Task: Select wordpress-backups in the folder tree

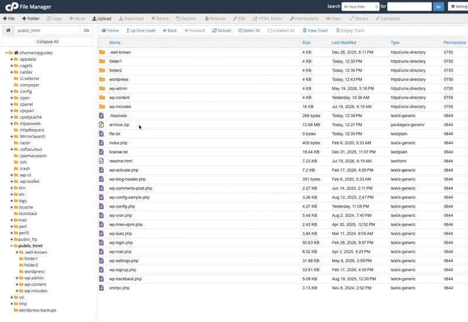Action: click(x=37, y=310)
